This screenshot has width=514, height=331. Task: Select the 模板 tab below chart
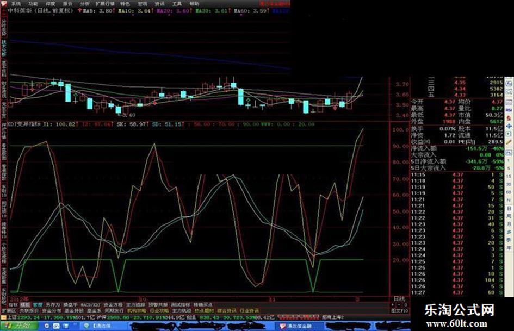click(25, 305)
